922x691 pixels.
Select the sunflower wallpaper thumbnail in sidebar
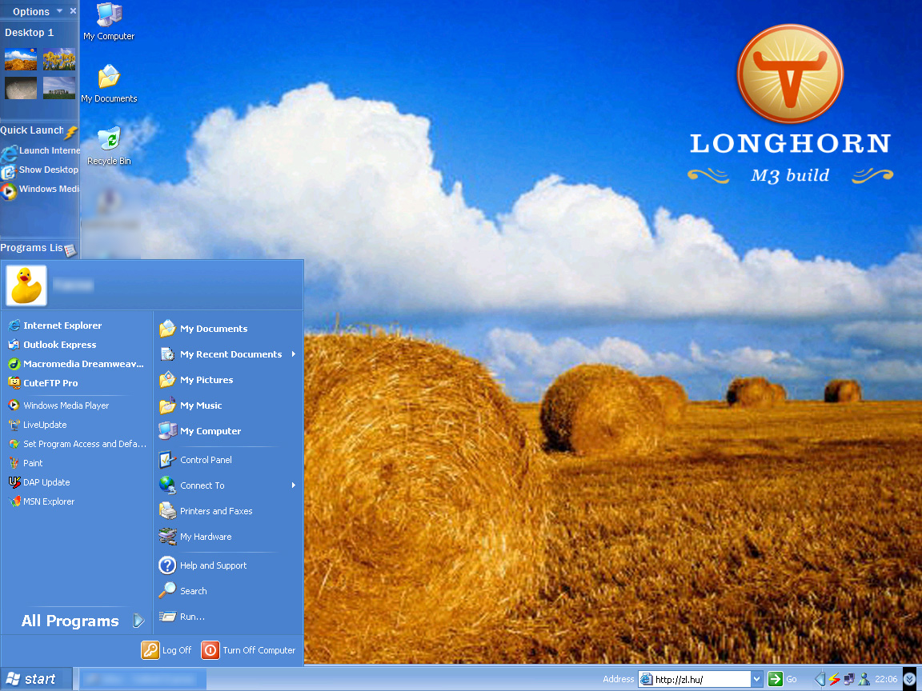click(x=59, y=59)
